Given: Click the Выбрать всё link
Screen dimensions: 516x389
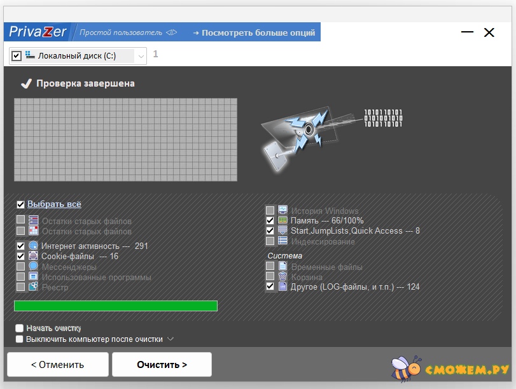Looking at the screenshot, I should coord(54,204).
